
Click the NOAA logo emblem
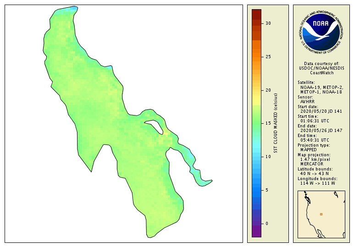point(321,32)
